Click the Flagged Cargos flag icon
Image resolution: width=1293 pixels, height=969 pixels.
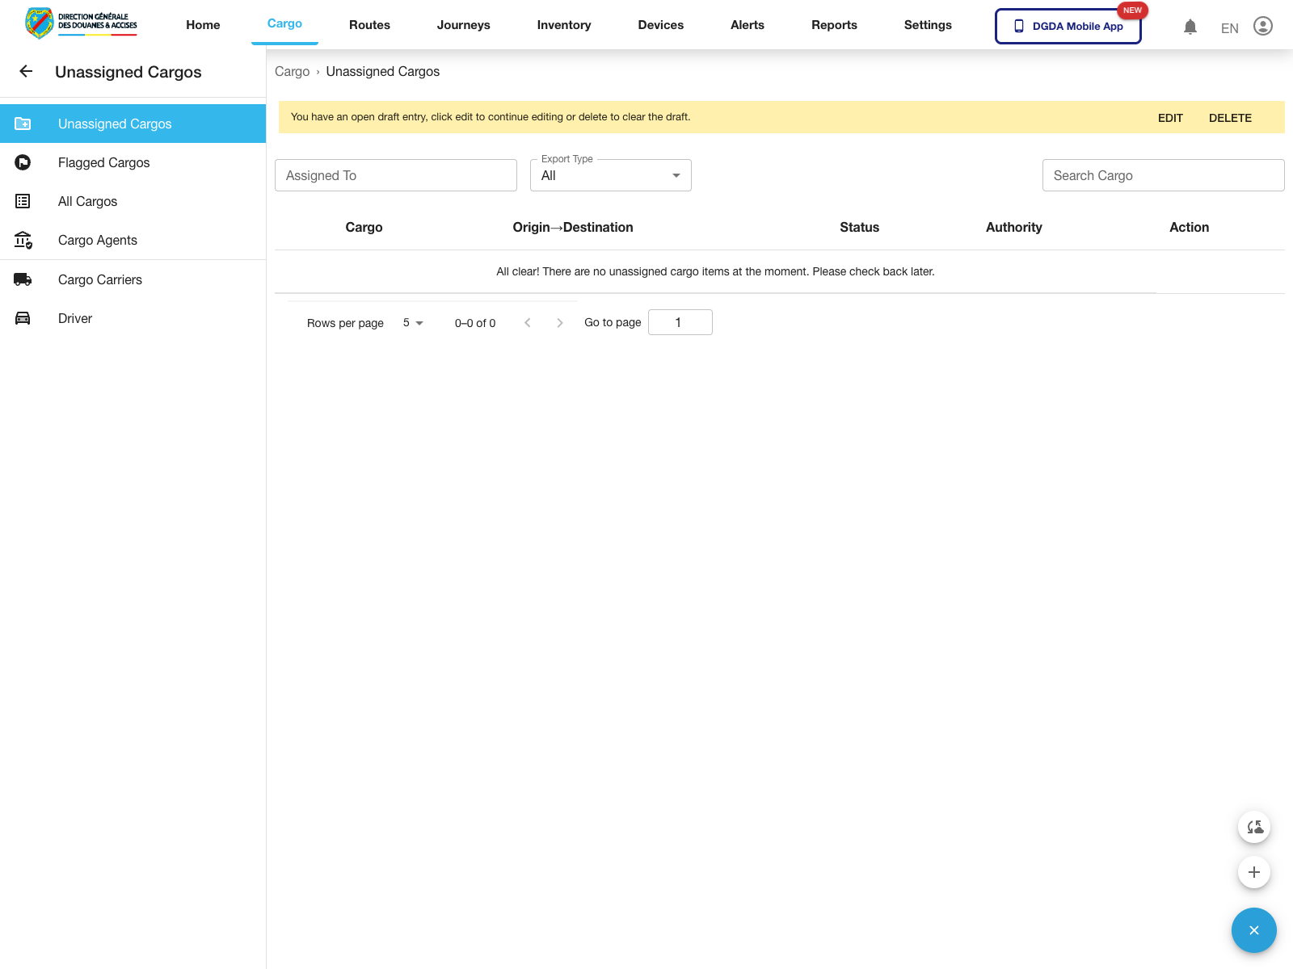pyautogui.click(x=23, y=163)
